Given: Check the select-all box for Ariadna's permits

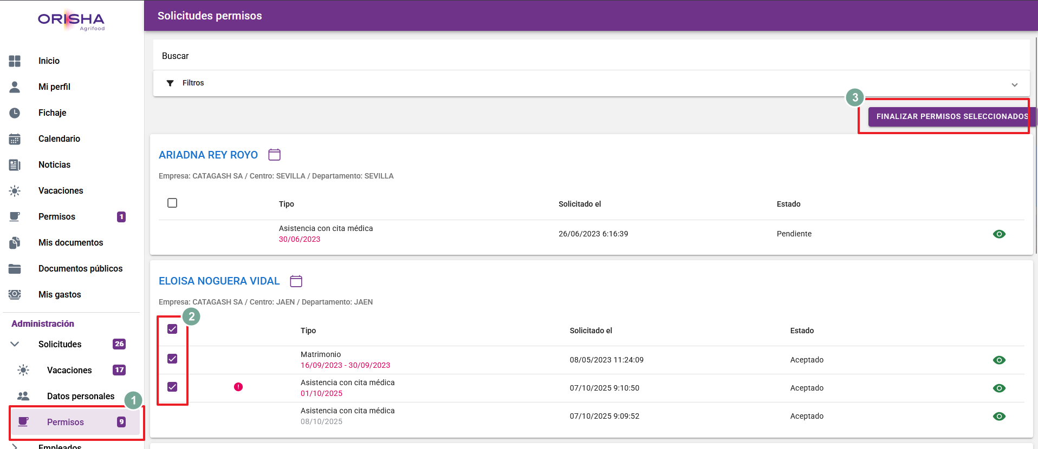Looking at the screenshot, I should click(172, 203).
